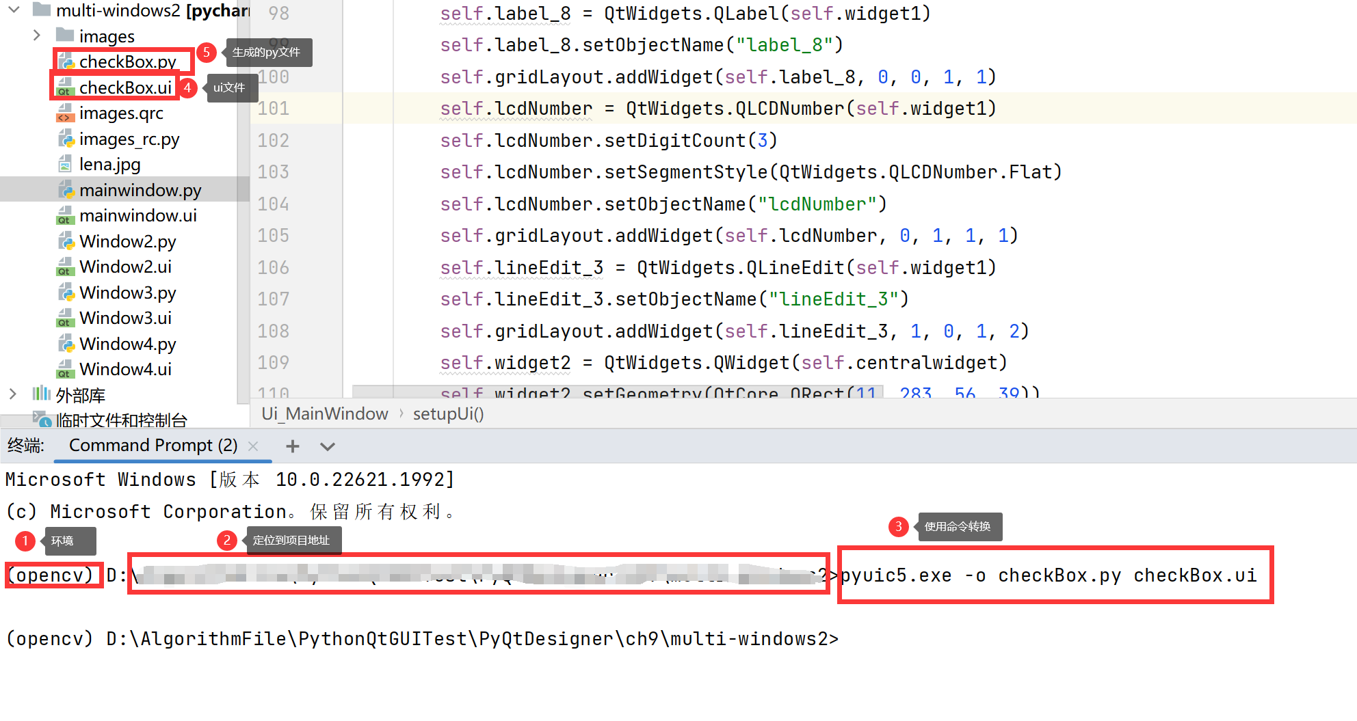Place cursor on lcdNumber setSegmentStyle line
This screenshot has height=721, width=1357.
point(751,172)
